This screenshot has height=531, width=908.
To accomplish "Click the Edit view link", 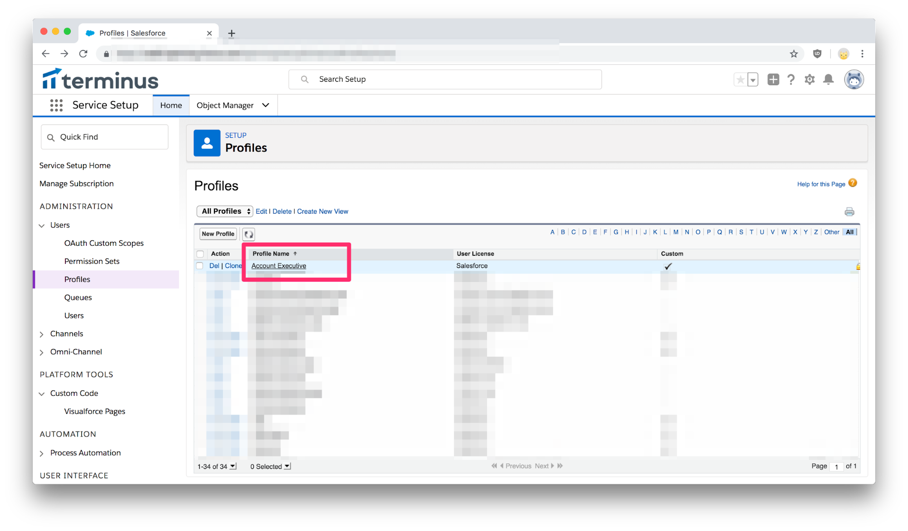I will click(261, 211).
